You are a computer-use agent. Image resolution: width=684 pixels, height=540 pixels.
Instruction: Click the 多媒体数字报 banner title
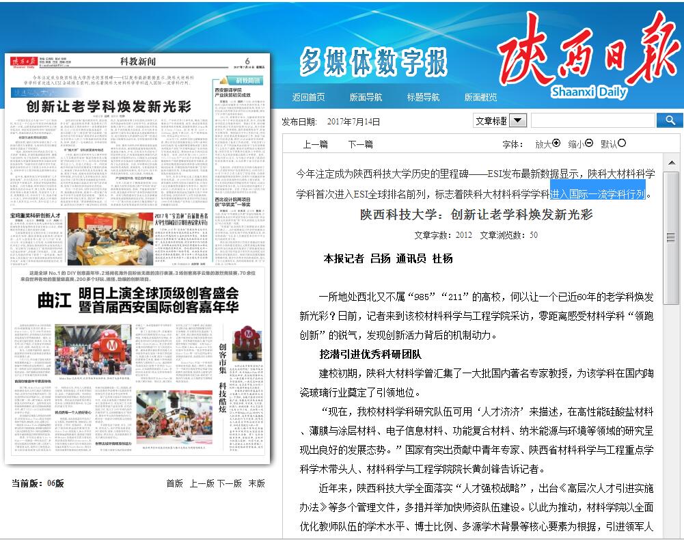pos(373,63)
